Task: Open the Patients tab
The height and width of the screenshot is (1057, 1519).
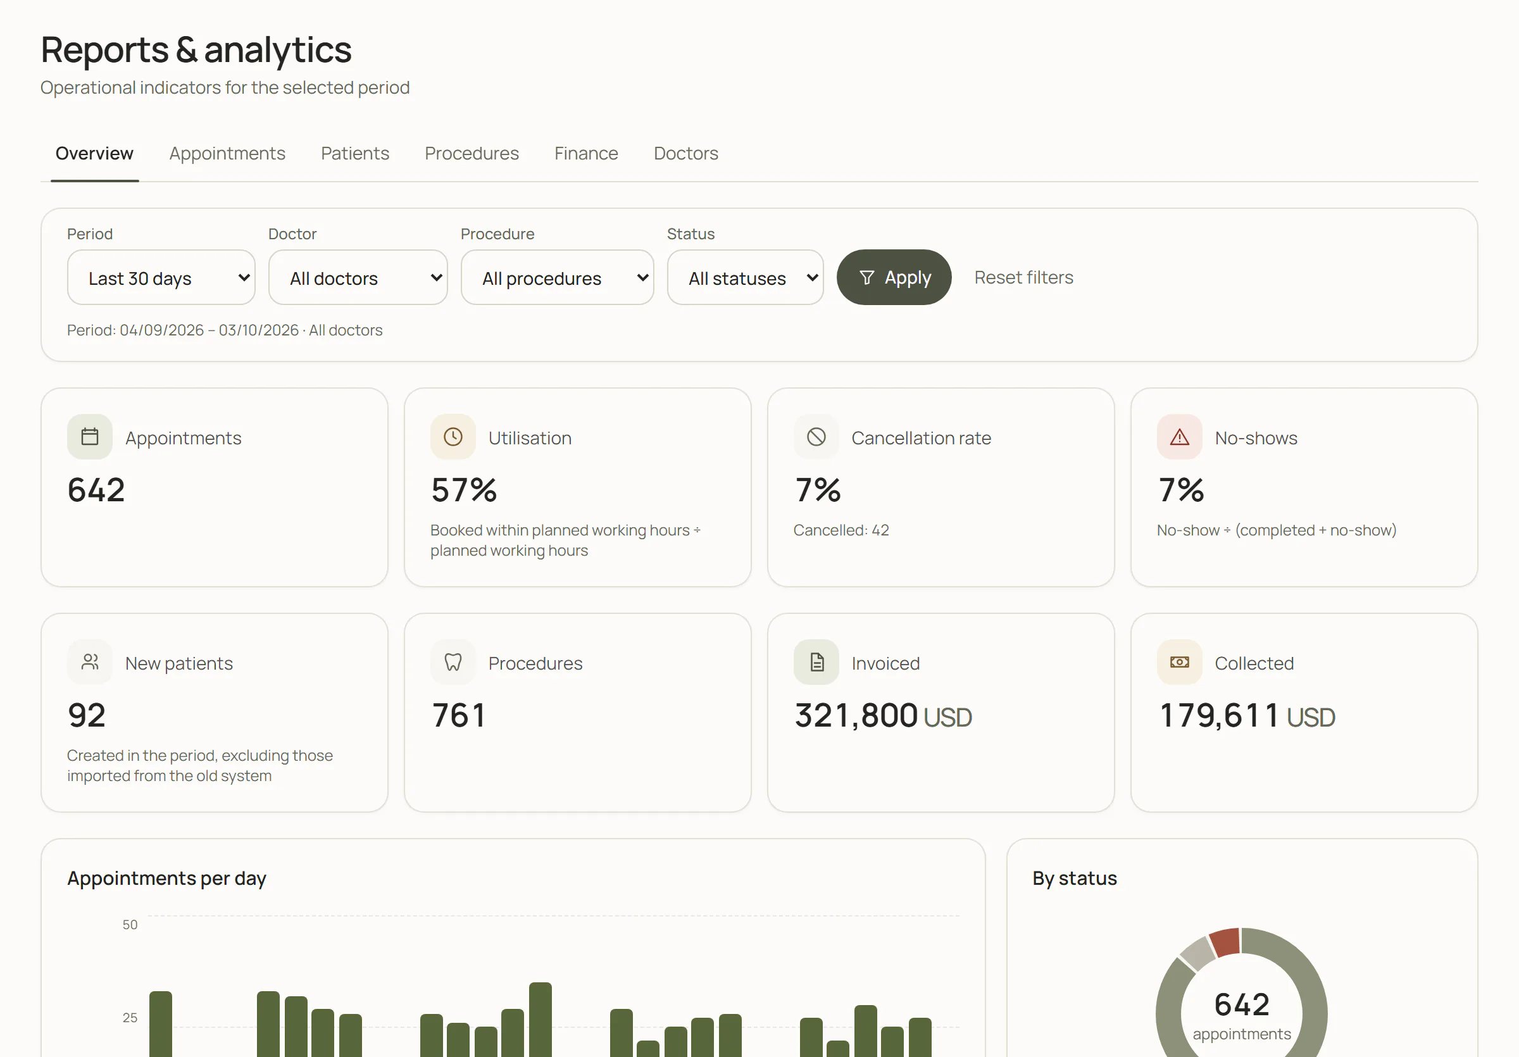Action: point(355,153)
